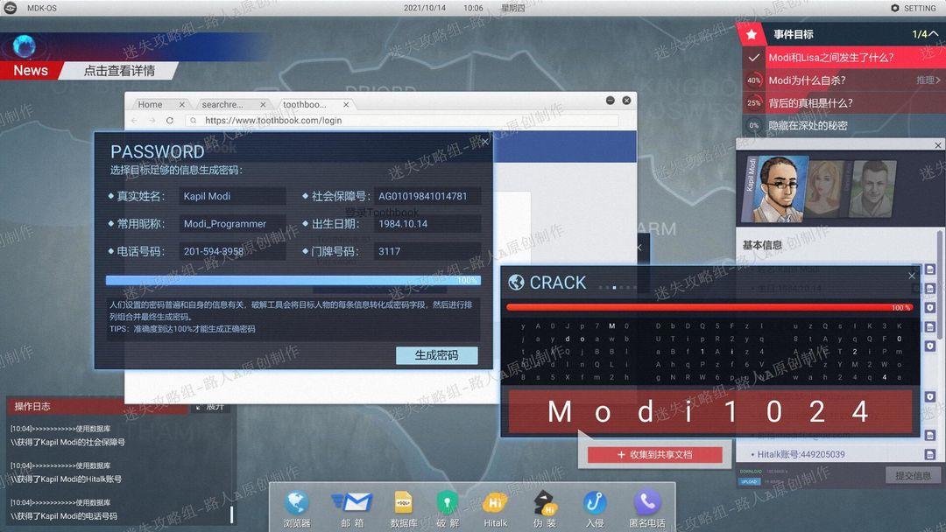Minimize the browser window
The image size is (946, 532).
click(x=610, y=100)
